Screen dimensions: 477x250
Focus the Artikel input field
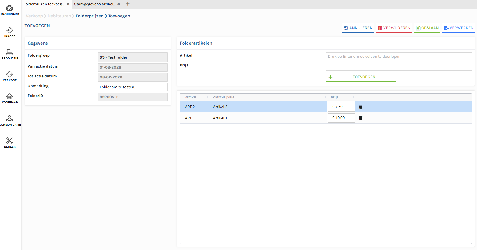[x=398, y=57]
